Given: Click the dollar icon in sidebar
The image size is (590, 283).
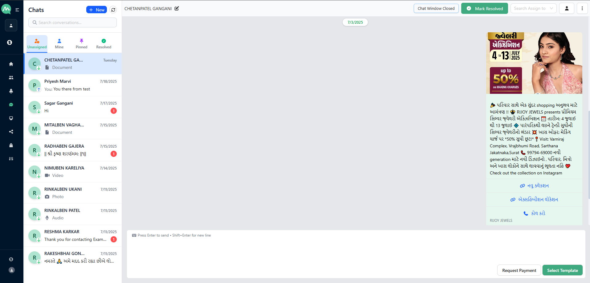Looking at the screenshot, I should coord(10,42).
